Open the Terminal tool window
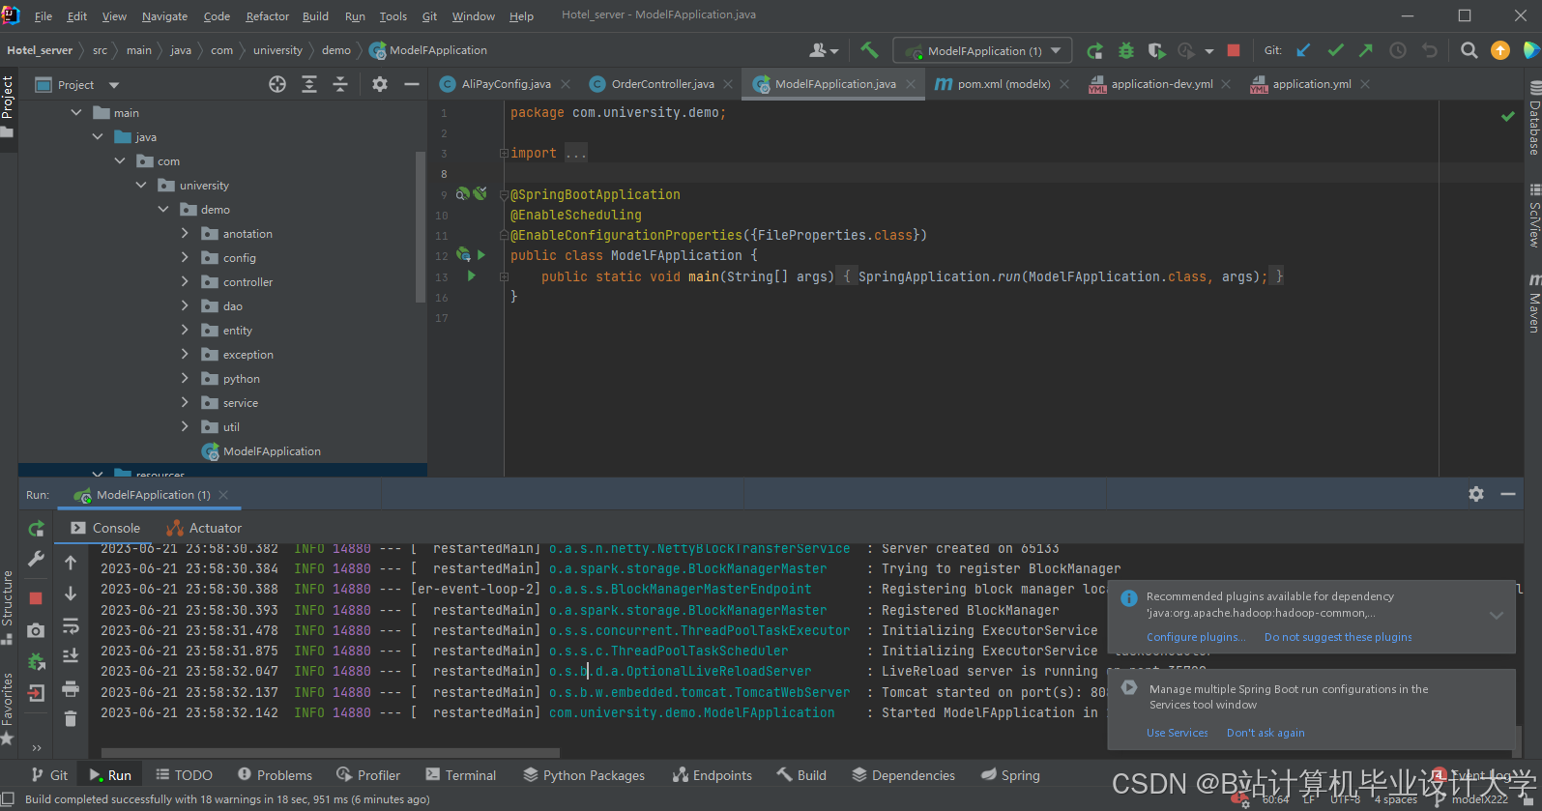This screenshot has width=1542, height=811. coord(459,775)
